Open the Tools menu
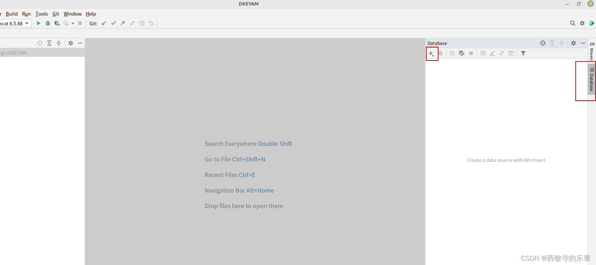 pyautogui.click(x=42, y=14)
